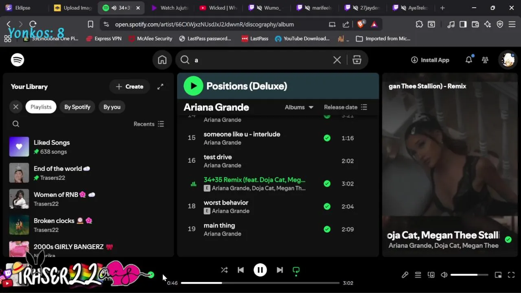Open the notifications bell
This screenshot has height=293, width=521.
click(x=469, y=60)
